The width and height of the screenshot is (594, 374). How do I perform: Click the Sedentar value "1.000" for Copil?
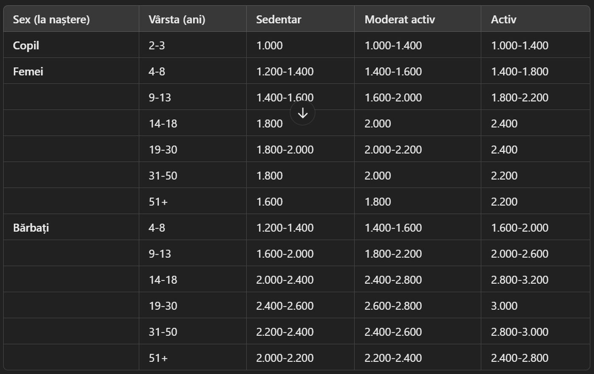coord(269,45)
